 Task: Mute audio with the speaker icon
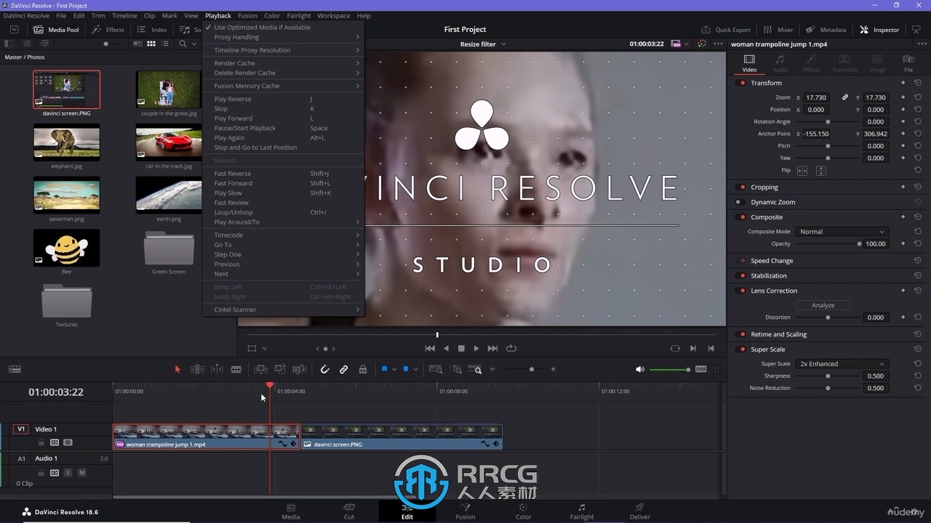click(x=640, y=369)
